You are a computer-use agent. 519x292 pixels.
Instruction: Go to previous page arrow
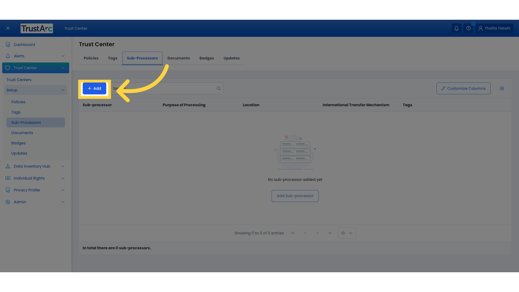coord(305,233)
